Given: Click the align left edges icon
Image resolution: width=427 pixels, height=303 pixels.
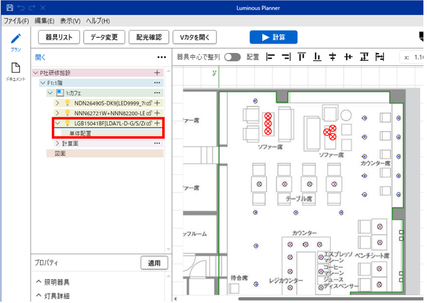Looking at the screenshot, I should (x=271, y=57).
